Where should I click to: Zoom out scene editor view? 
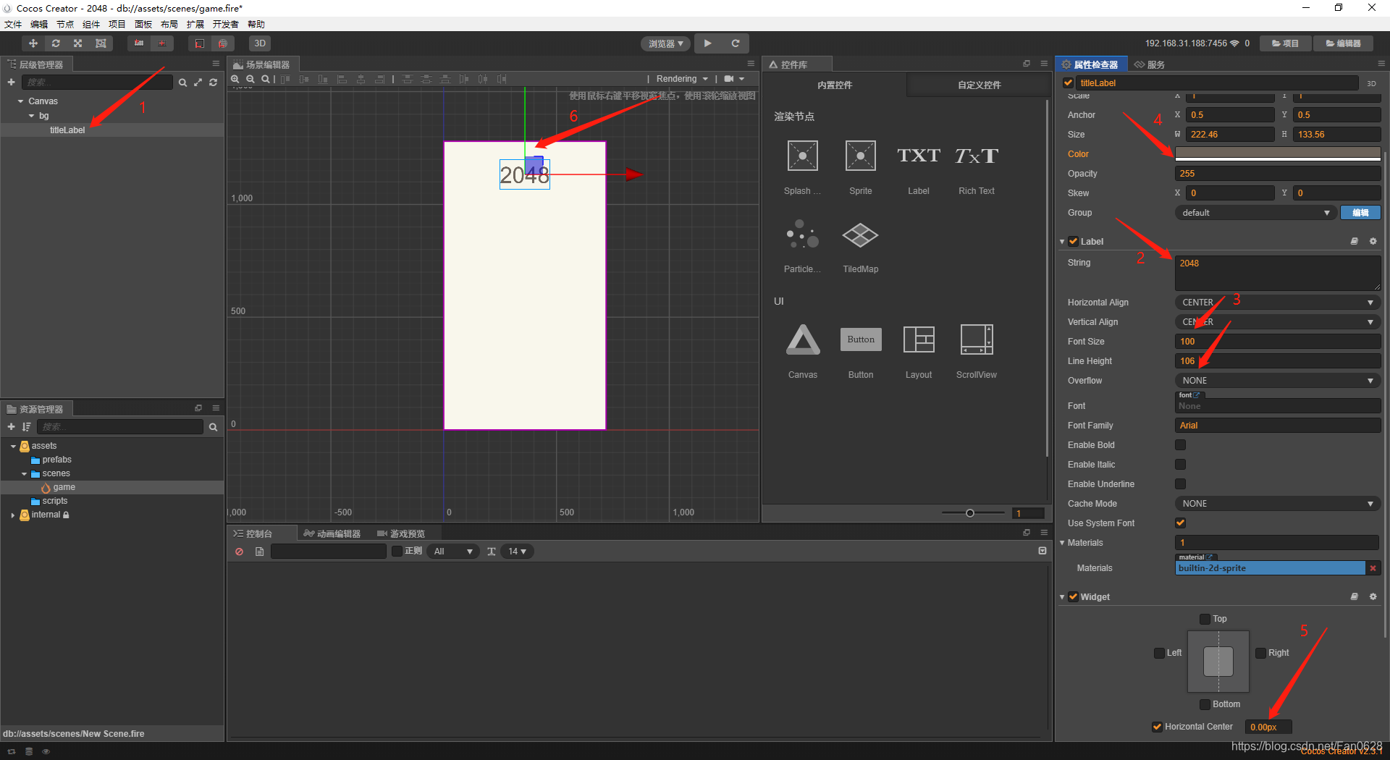(250, 79)
